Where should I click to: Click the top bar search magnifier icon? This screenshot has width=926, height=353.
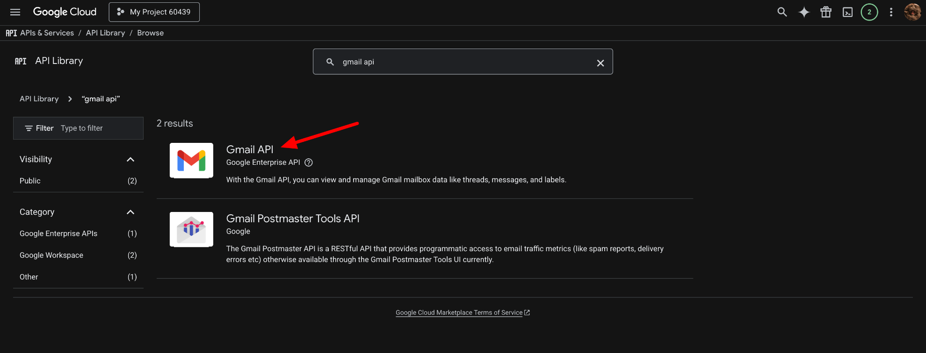tap(782, 12)
